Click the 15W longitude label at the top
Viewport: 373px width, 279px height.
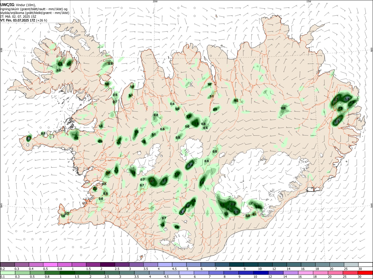309,1
